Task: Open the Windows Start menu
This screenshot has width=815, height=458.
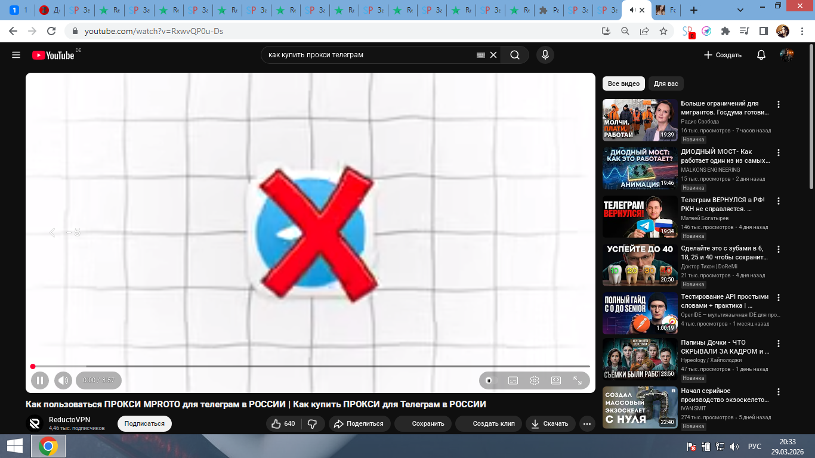Action: (14, 446)
